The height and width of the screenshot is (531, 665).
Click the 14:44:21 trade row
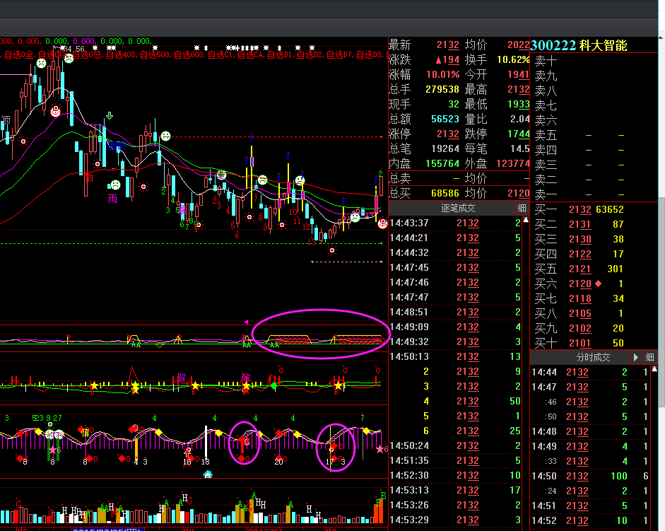pos(455,238)
